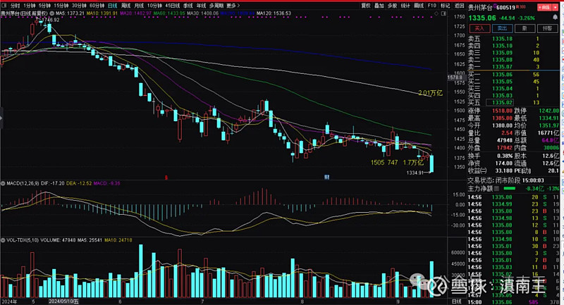This screenshot has width=564, height=305.
Task: Click the MACD(12,26,9) indicator label
Action: coord(23,183)
